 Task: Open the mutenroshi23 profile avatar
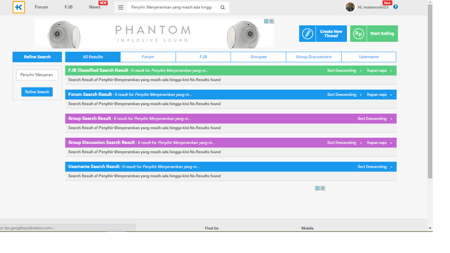pyautogui.click(x=350, y=7)
